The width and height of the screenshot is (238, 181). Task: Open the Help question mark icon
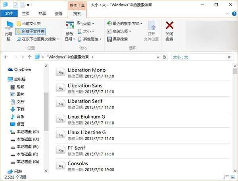[x=234, y=14]
